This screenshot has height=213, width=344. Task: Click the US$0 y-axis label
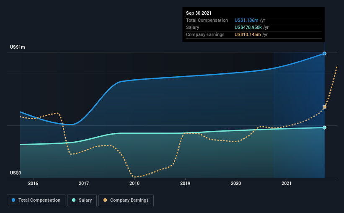tap(16, 173)
